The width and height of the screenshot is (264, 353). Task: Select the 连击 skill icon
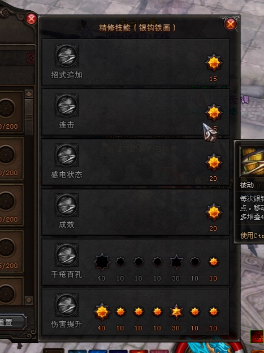coord(67,105)
